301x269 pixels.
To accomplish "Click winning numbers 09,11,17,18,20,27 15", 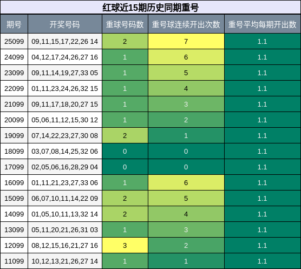I will coord(65,104).
